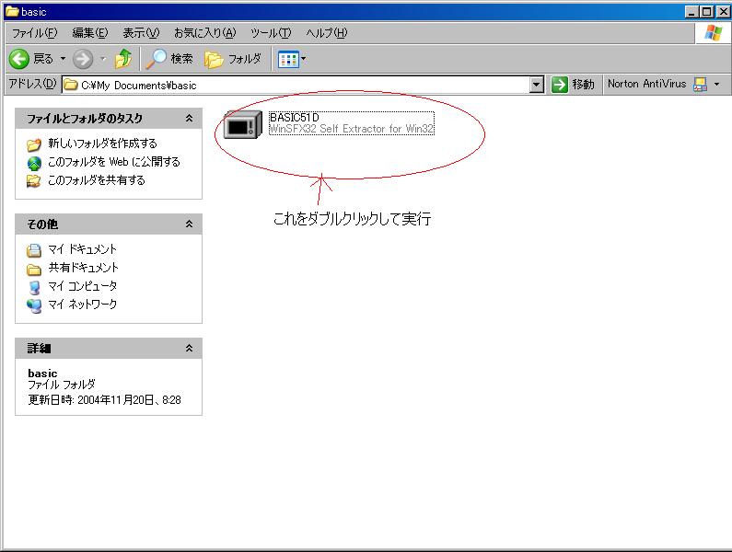Open the Back button history dropdown arrow
732x552 pixels.
pyautogui.click(x=63, y=59)
